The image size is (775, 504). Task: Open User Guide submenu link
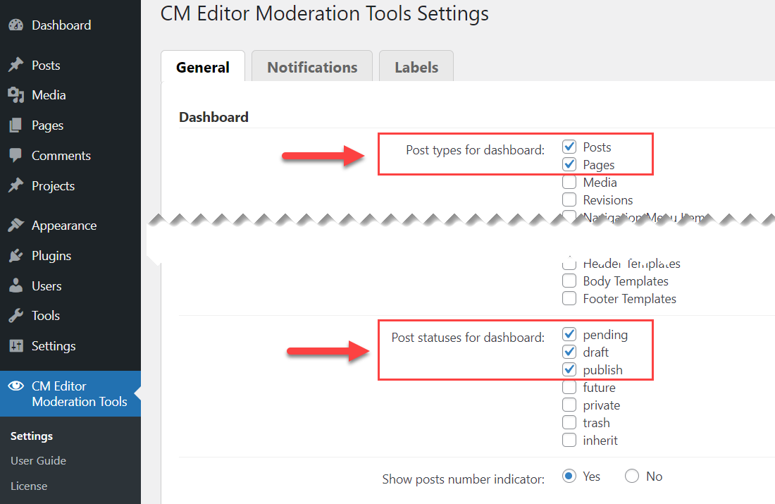pyautogui.click(x=39, y=460)
